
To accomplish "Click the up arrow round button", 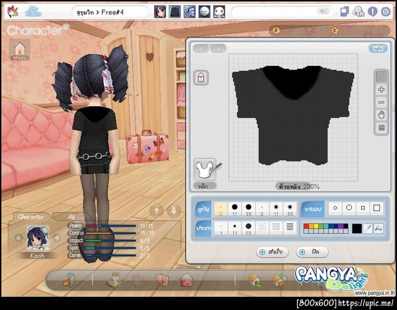I will click(x=156, y=210).
